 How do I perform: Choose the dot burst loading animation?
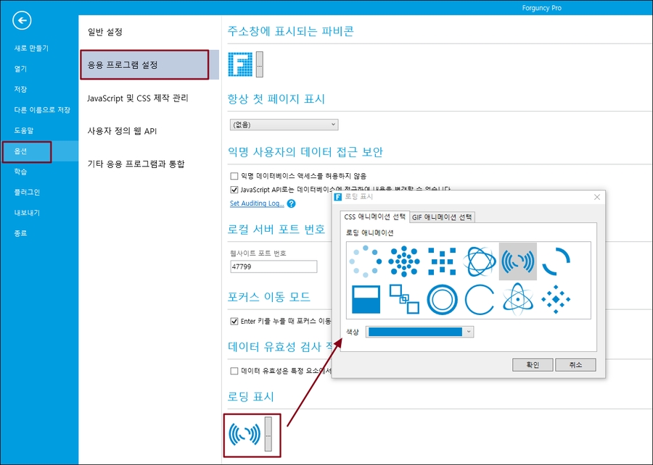404,261
